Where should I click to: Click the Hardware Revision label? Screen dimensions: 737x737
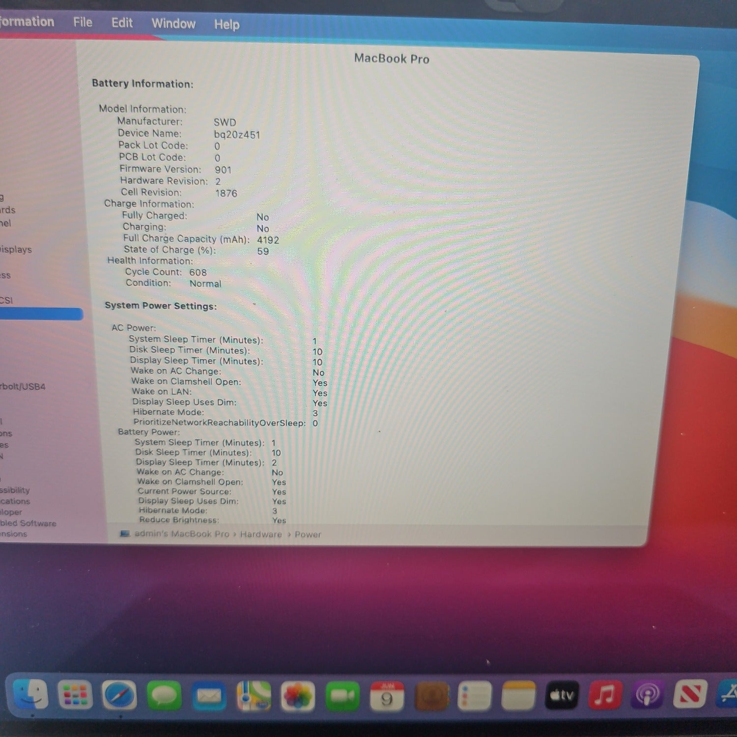click(164, 181)
